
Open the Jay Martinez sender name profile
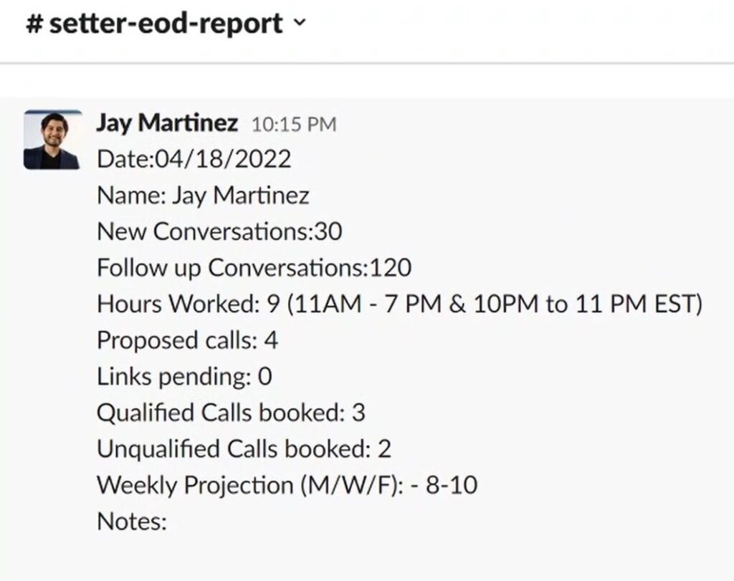(x=167, y=123)
